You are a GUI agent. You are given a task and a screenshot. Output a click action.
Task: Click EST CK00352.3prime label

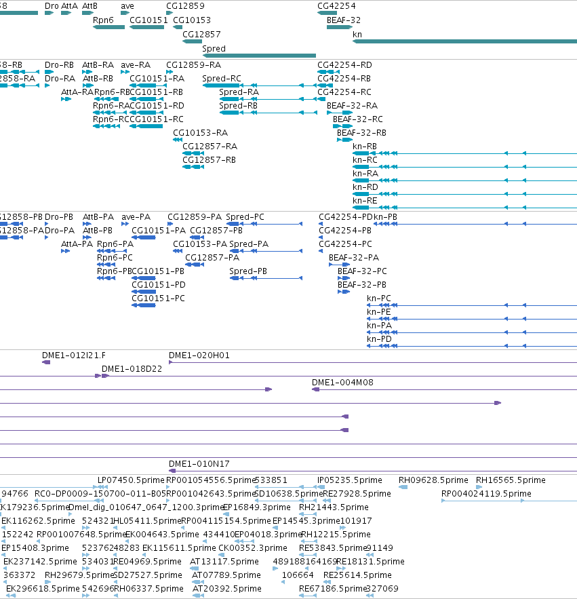[253, 548]
